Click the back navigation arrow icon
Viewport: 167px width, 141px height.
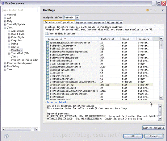[x=148, y=10]
